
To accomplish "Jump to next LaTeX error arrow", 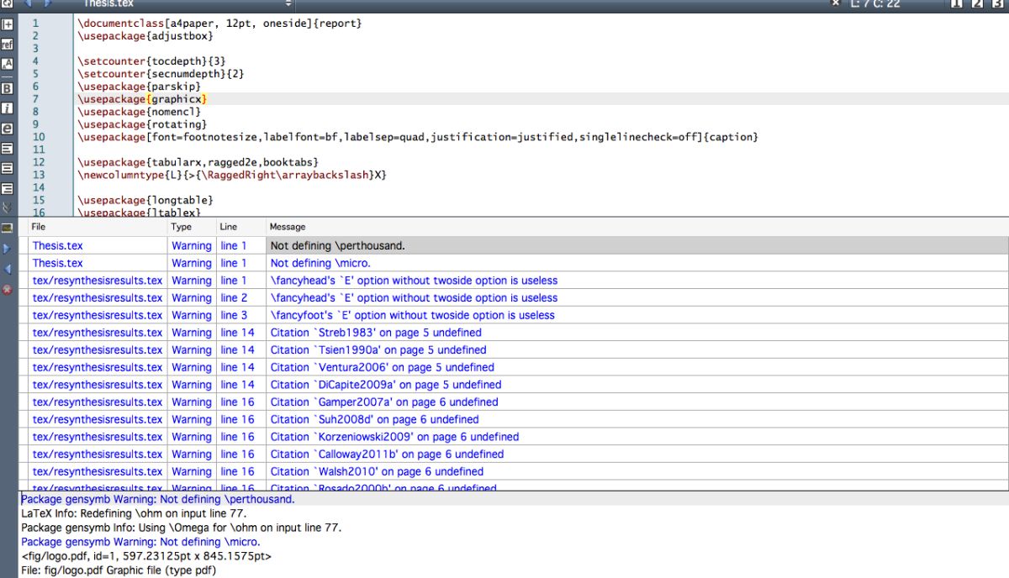I will click(7, 249).
